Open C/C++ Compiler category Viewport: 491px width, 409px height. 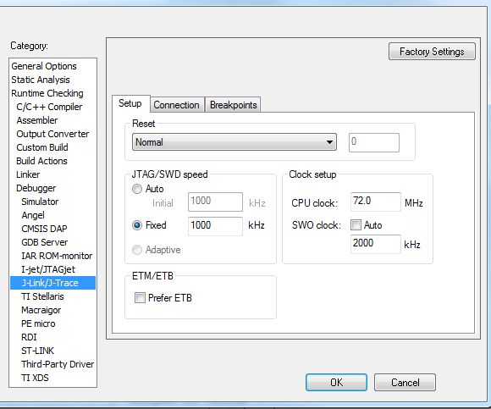49,107
